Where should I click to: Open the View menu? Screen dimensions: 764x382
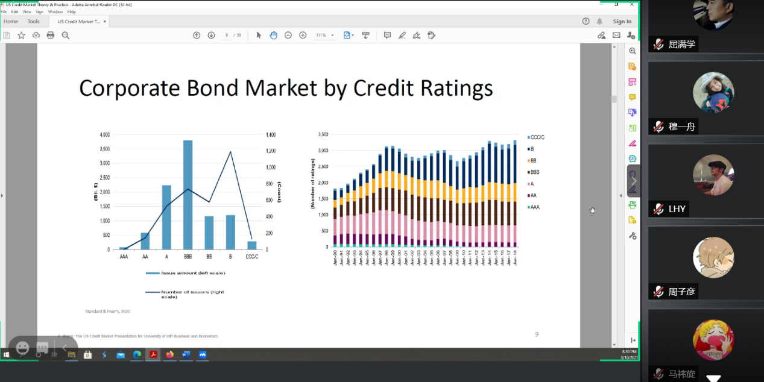click(x=27, y=11)
